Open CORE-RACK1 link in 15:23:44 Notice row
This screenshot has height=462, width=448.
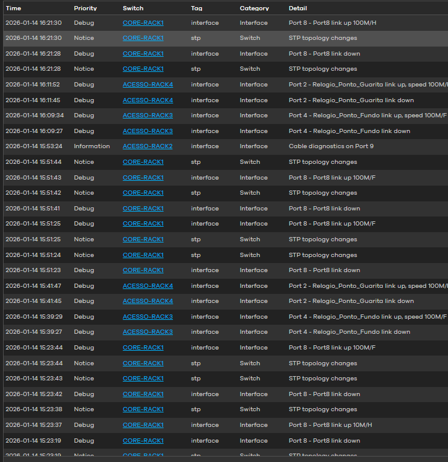tap(143, 363)
